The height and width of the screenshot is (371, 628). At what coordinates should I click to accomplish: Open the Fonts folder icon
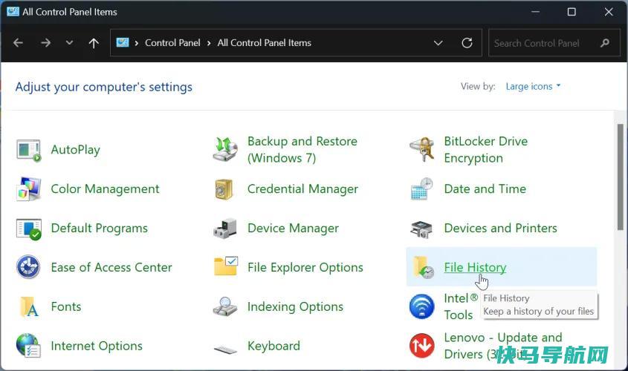[x=29, y=306]
